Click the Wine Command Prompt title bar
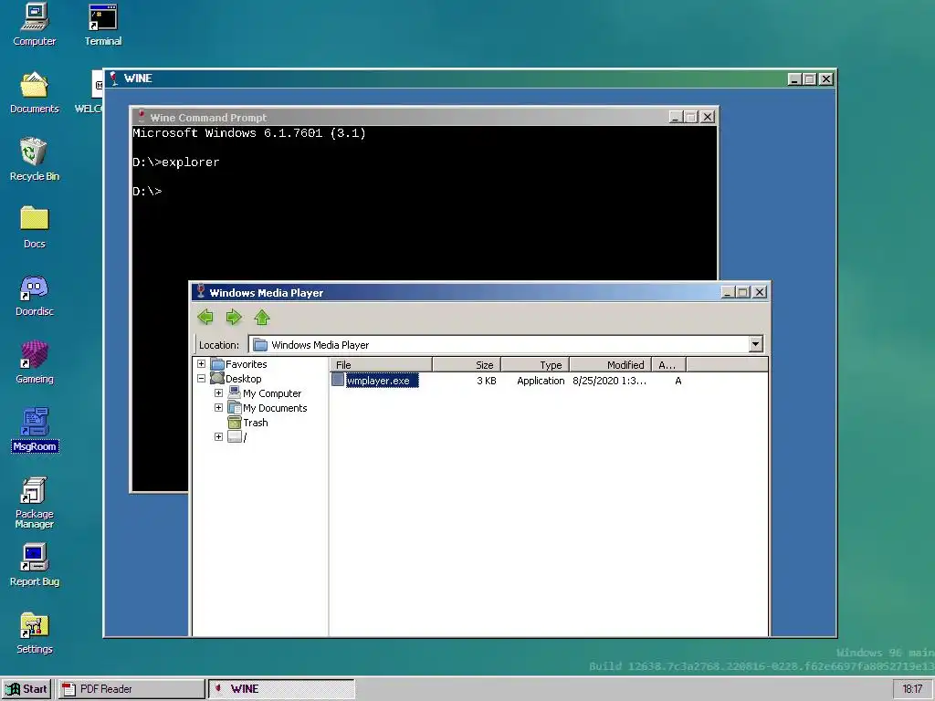This screenshot has width=935, height=701. 400,117
